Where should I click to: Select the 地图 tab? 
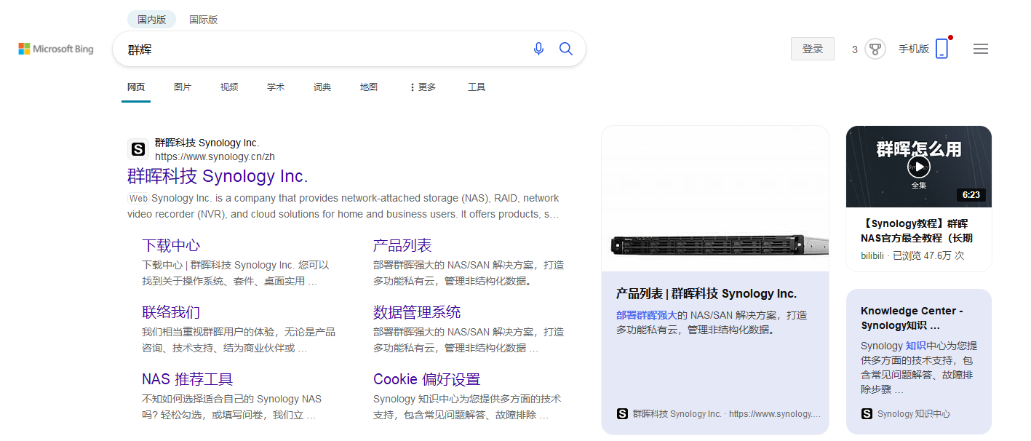tap(369, 87)
